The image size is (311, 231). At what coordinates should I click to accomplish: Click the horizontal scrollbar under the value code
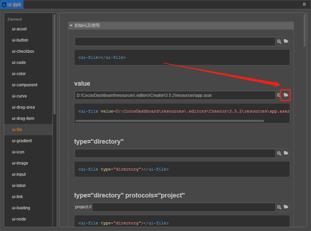(170, 121)
